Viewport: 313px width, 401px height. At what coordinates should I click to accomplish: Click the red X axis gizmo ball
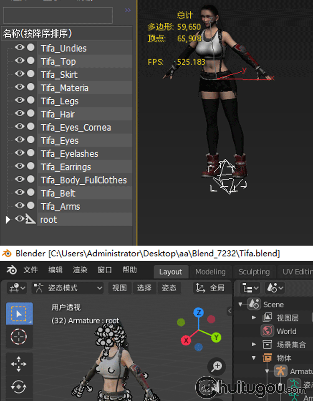(x=186, y=340)
